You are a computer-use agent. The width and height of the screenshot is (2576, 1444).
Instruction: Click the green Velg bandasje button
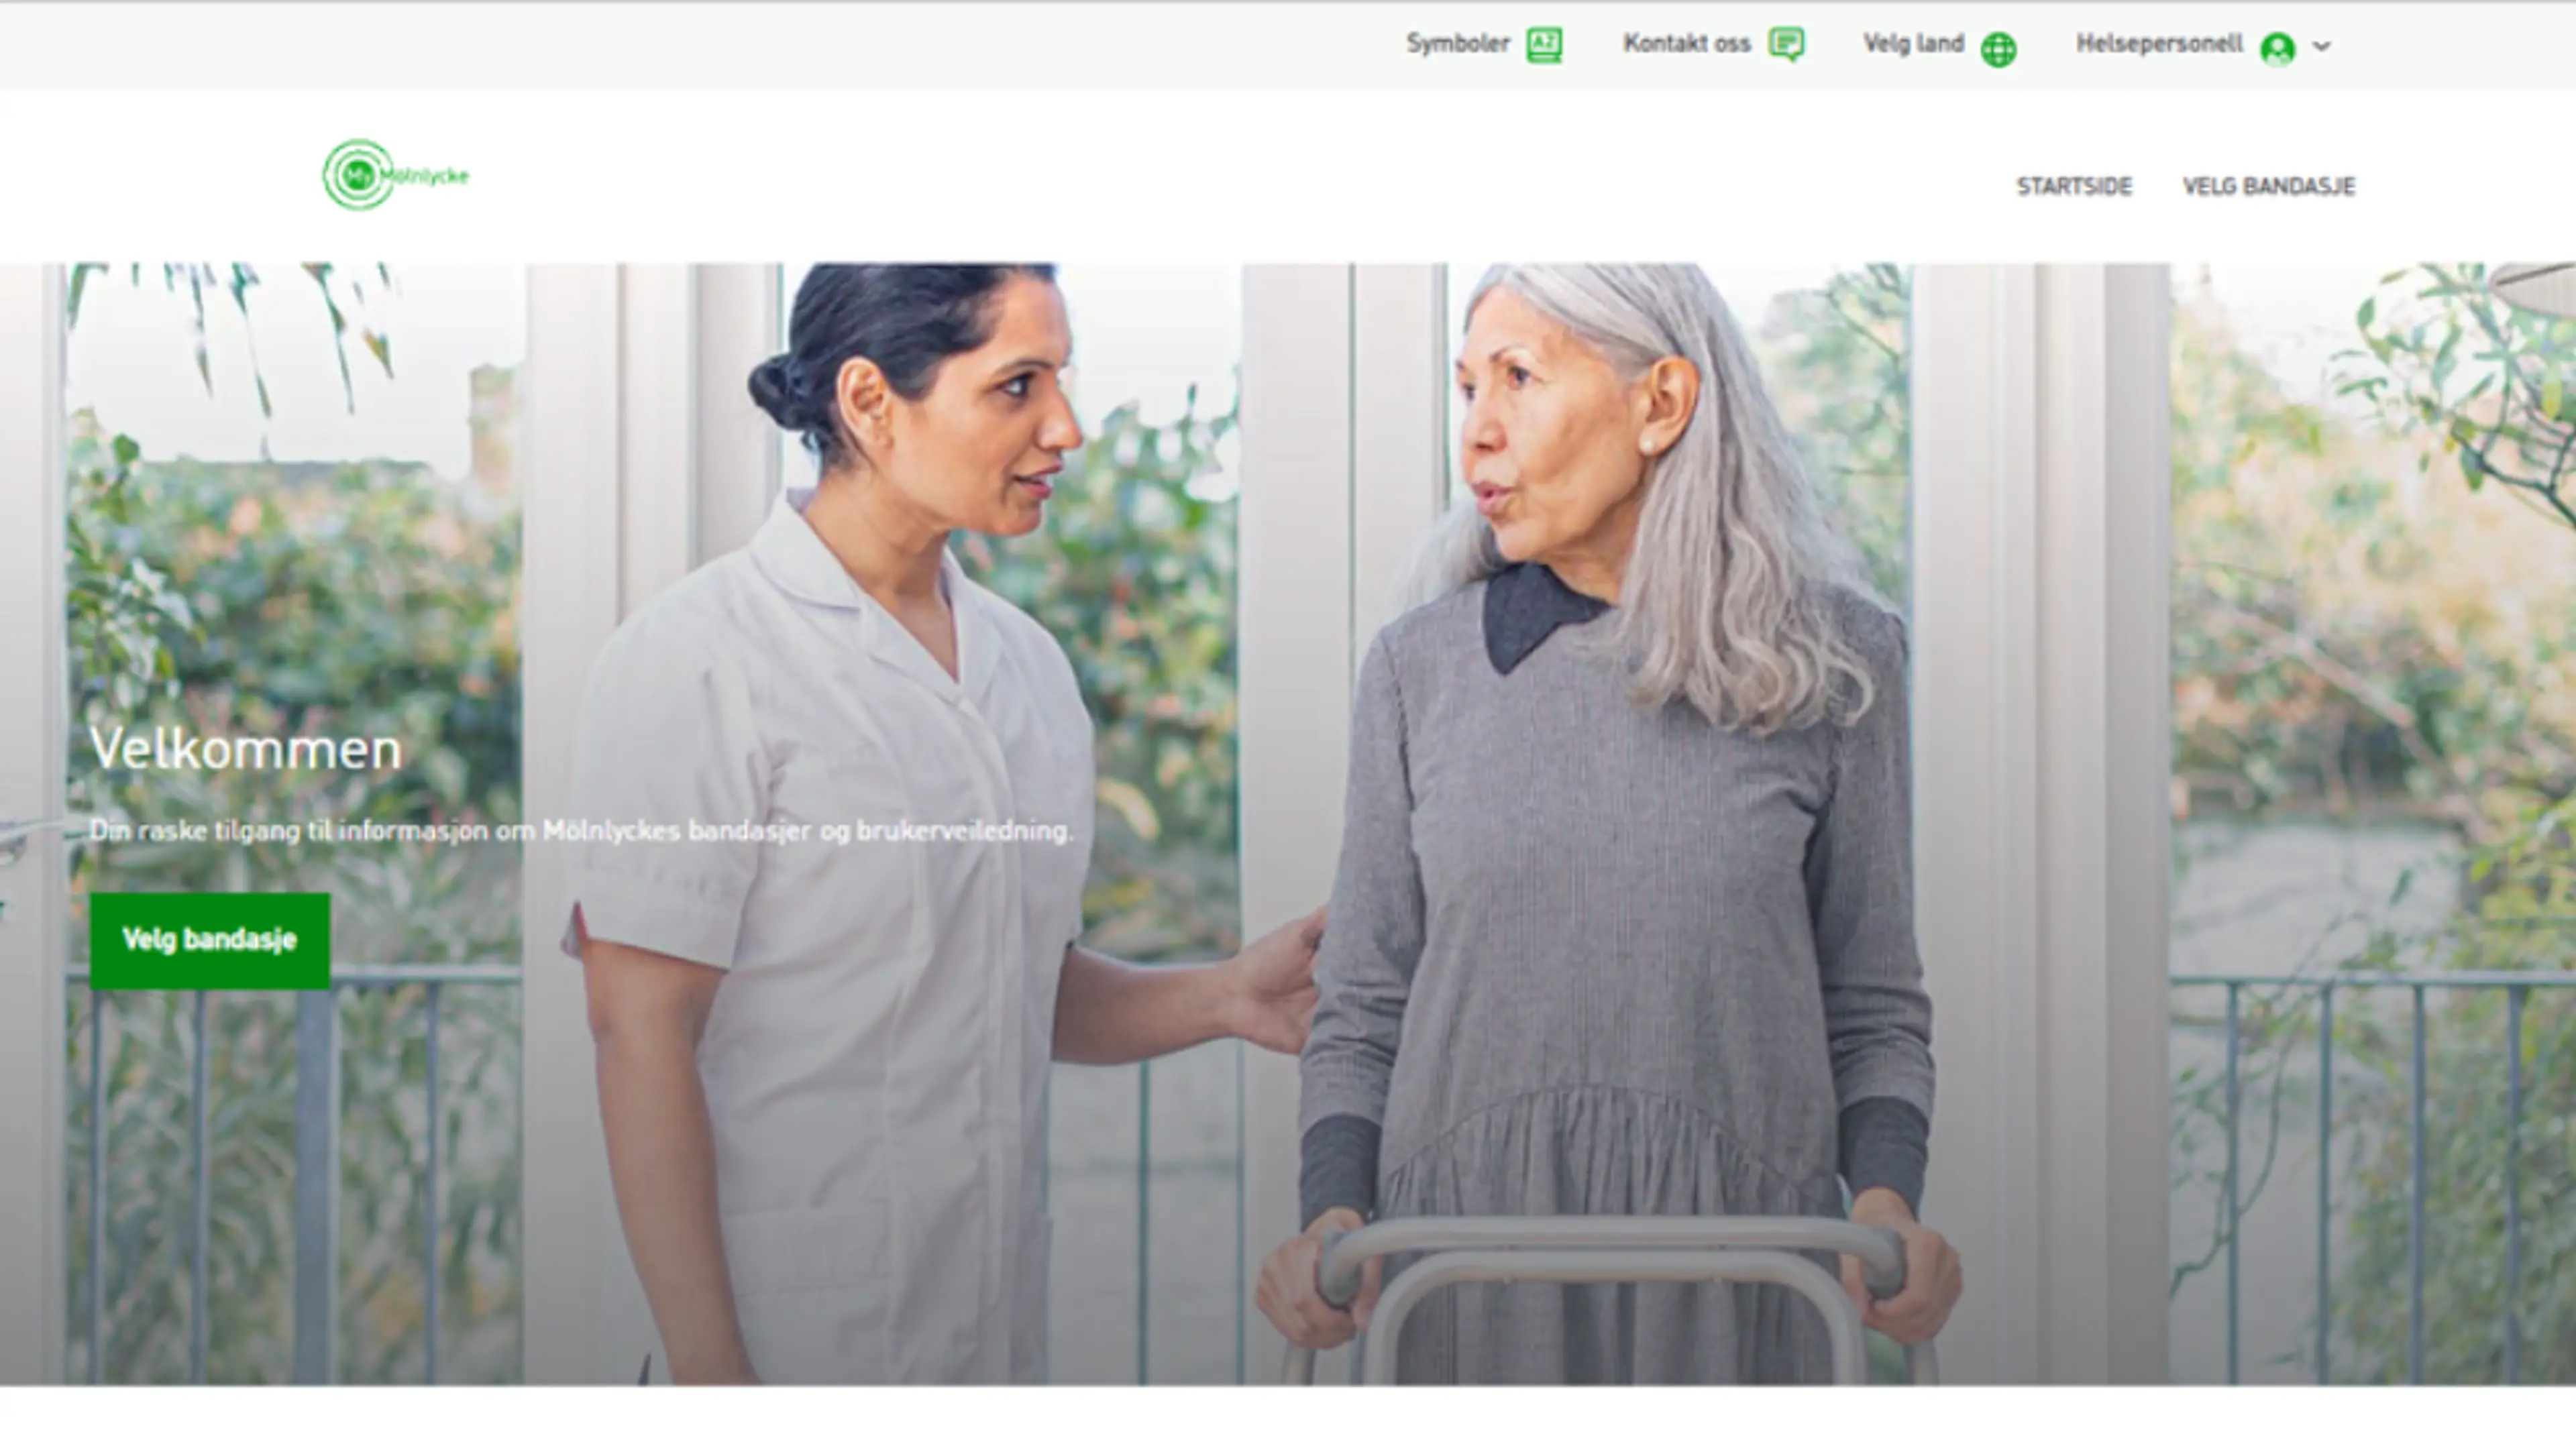point(210,940)
